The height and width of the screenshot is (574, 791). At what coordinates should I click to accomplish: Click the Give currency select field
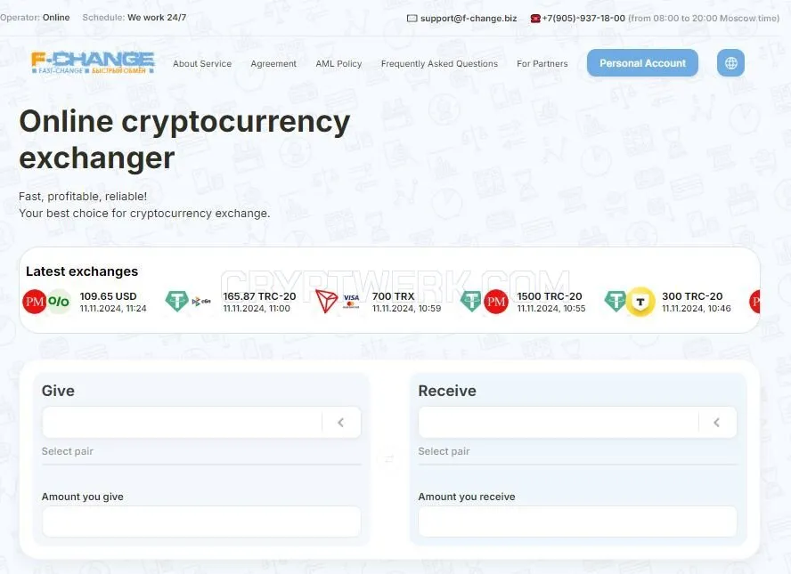click(201, 423)
